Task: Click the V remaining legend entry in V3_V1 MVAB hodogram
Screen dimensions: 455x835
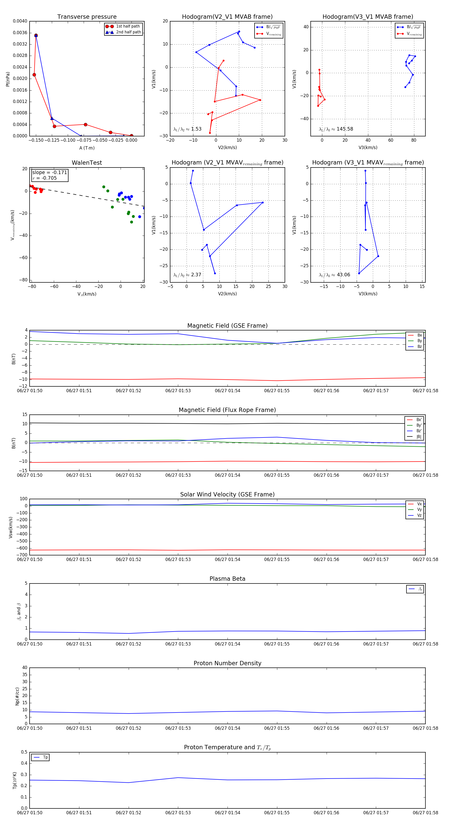Action: [409, 33]
